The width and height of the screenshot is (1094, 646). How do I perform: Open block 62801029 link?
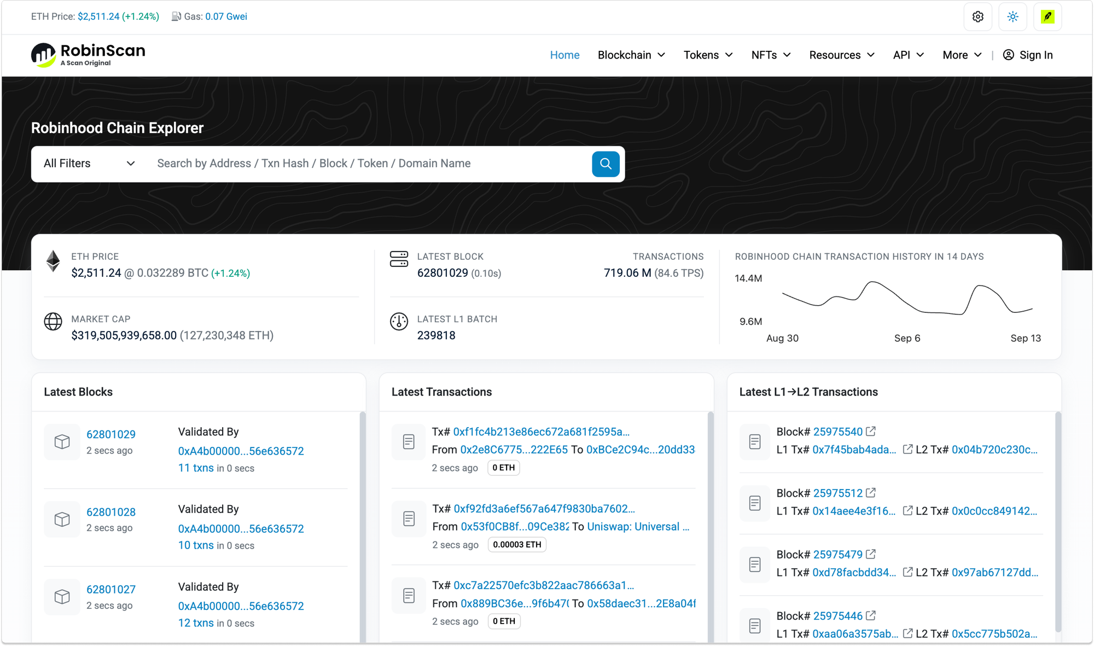coord(111,434)
